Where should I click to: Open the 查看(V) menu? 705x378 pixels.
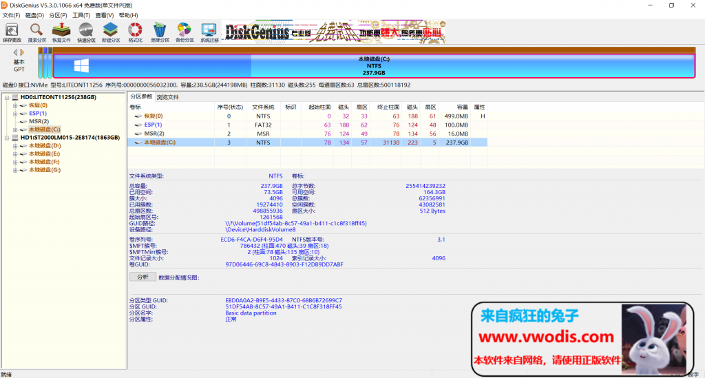105,15
